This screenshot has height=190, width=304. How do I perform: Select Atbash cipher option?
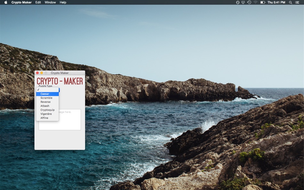tap(47, 106)
